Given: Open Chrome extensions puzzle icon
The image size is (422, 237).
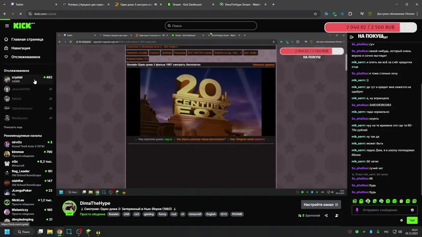Looking at the screenshot, I should (x=350, y=14).
